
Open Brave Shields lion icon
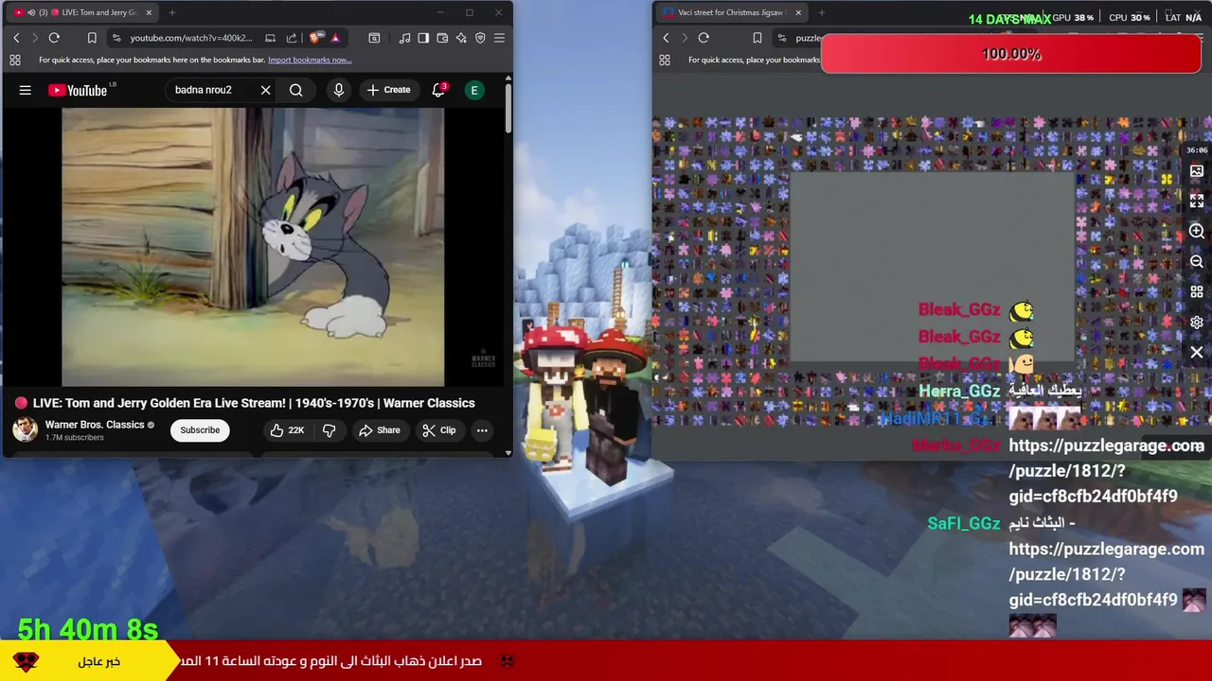(x=315, y=38)
